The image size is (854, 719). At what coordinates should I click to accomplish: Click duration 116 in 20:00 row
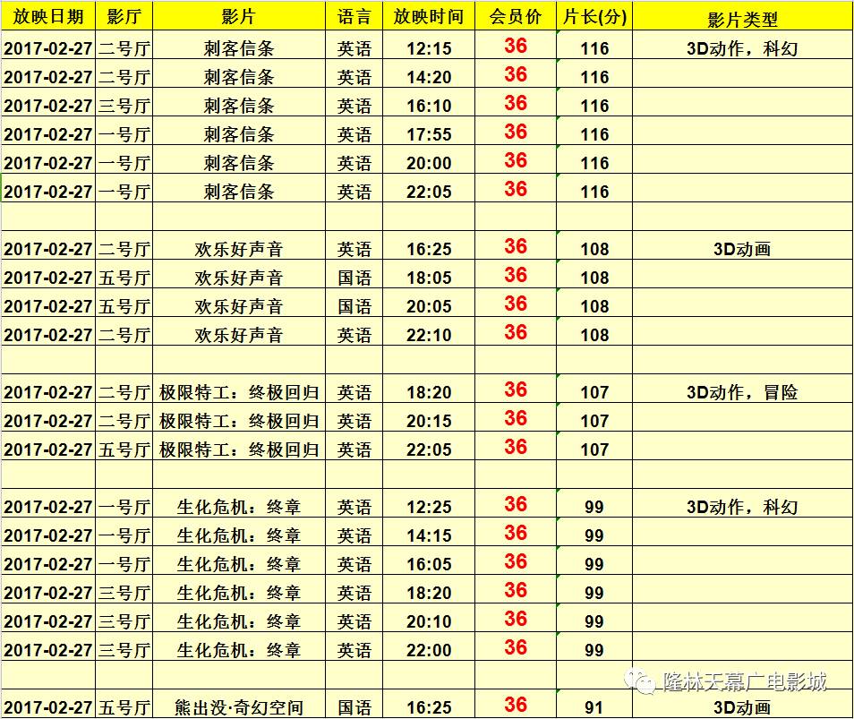pos(594,160)
